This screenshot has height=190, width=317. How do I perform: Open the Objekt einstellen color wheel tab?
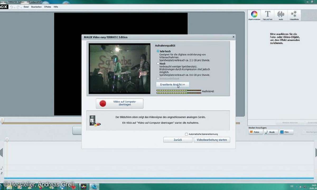point(254,15)
